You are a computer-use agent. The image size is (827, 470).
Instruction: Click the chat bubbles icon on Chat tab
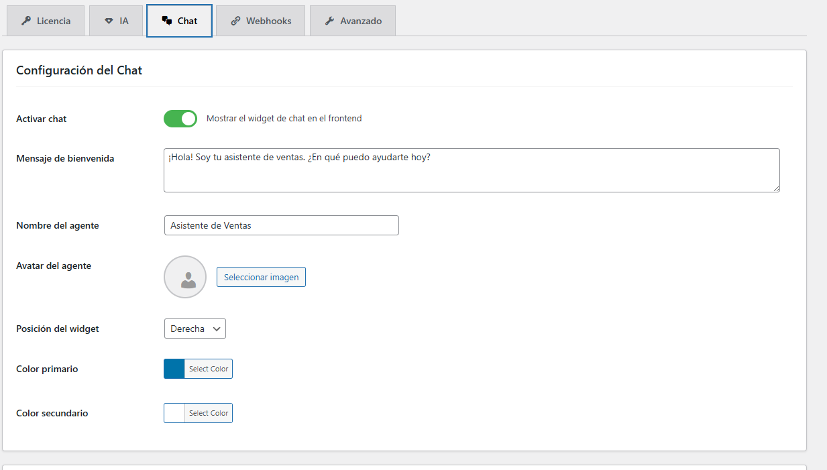pos(167,21)
